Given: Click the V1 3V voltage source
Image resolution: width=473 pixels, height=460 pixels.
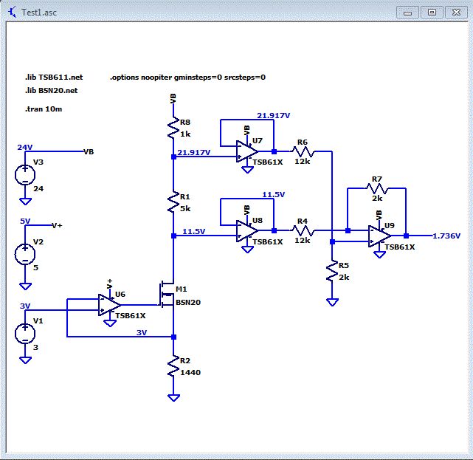Looking at the screenshot, I should point(25,334).
